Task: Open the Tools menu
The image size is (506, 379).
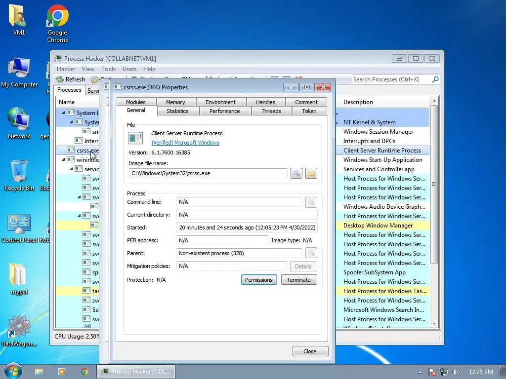Action: click(x=108, y=69)
